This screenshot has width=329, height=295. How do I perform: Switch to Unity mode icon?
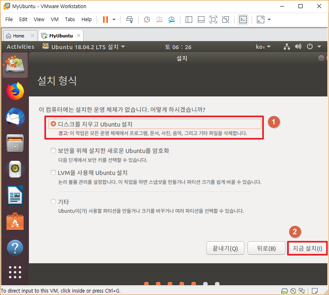tap(226, 20)
